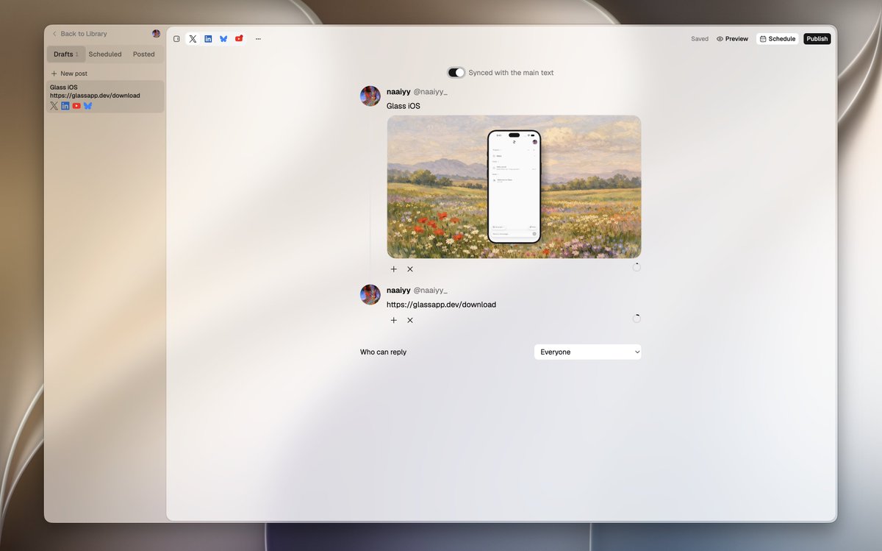Remove the download link tweet with its X icon
Image resolution: width=882 pixels, height=551 pixels.
pyautogui.click(x=410, y=320)
